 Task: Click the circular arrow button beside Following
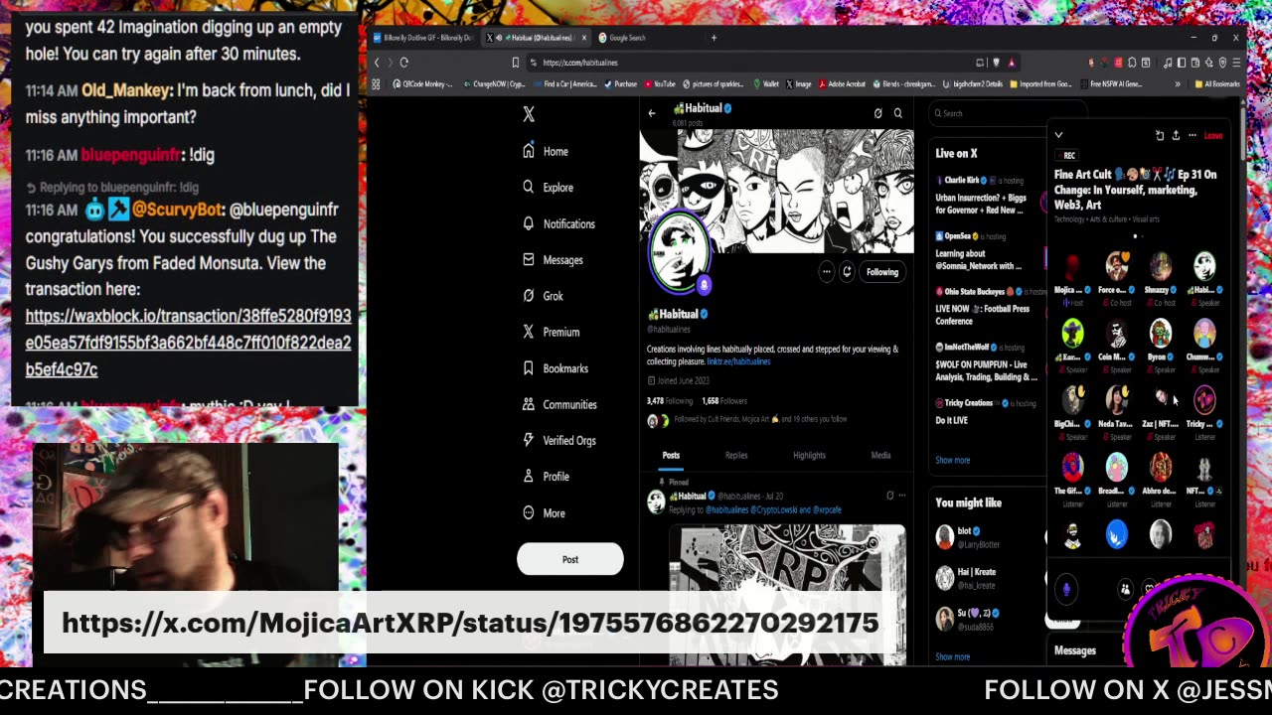point(847,271)
